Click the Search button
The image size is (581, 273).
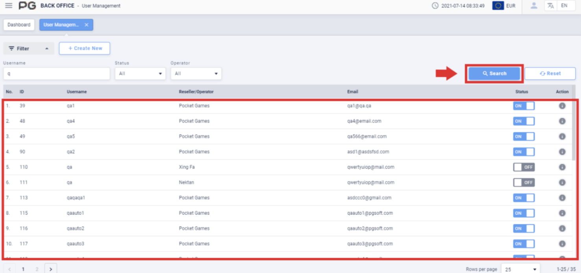pos(494,73)
